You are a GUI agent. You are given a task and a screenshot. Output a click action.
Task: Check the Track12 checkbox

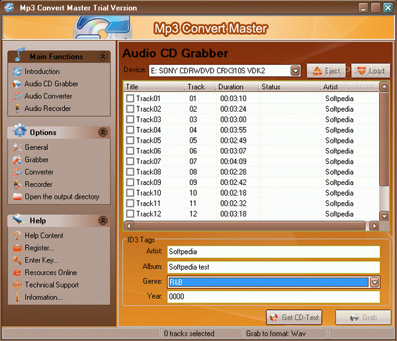(130, 214)
